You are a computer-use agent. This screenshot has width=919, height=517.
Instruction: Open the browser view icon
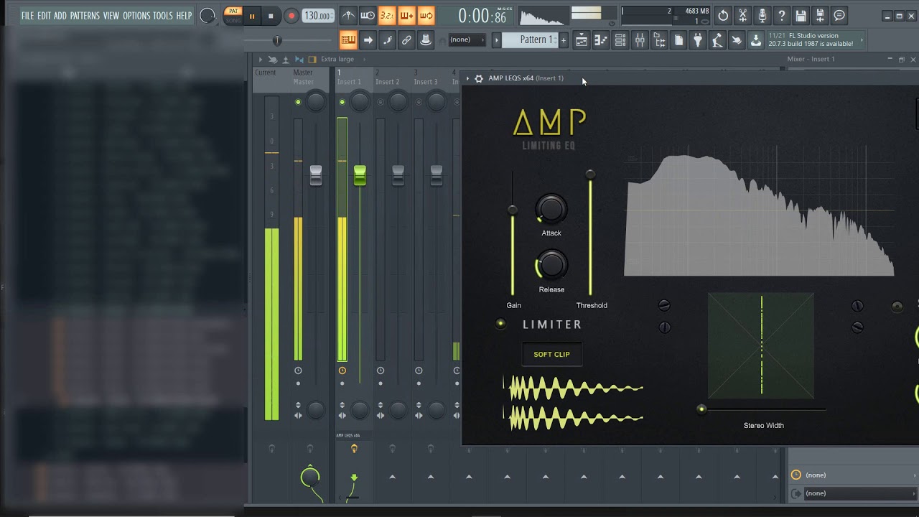659,40
